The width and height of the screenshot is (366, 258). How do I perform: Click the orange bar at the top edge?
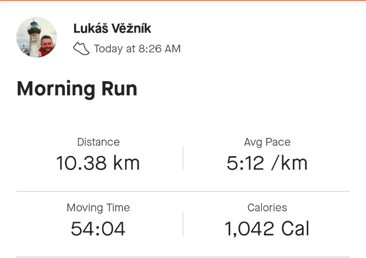coord(183,0)
